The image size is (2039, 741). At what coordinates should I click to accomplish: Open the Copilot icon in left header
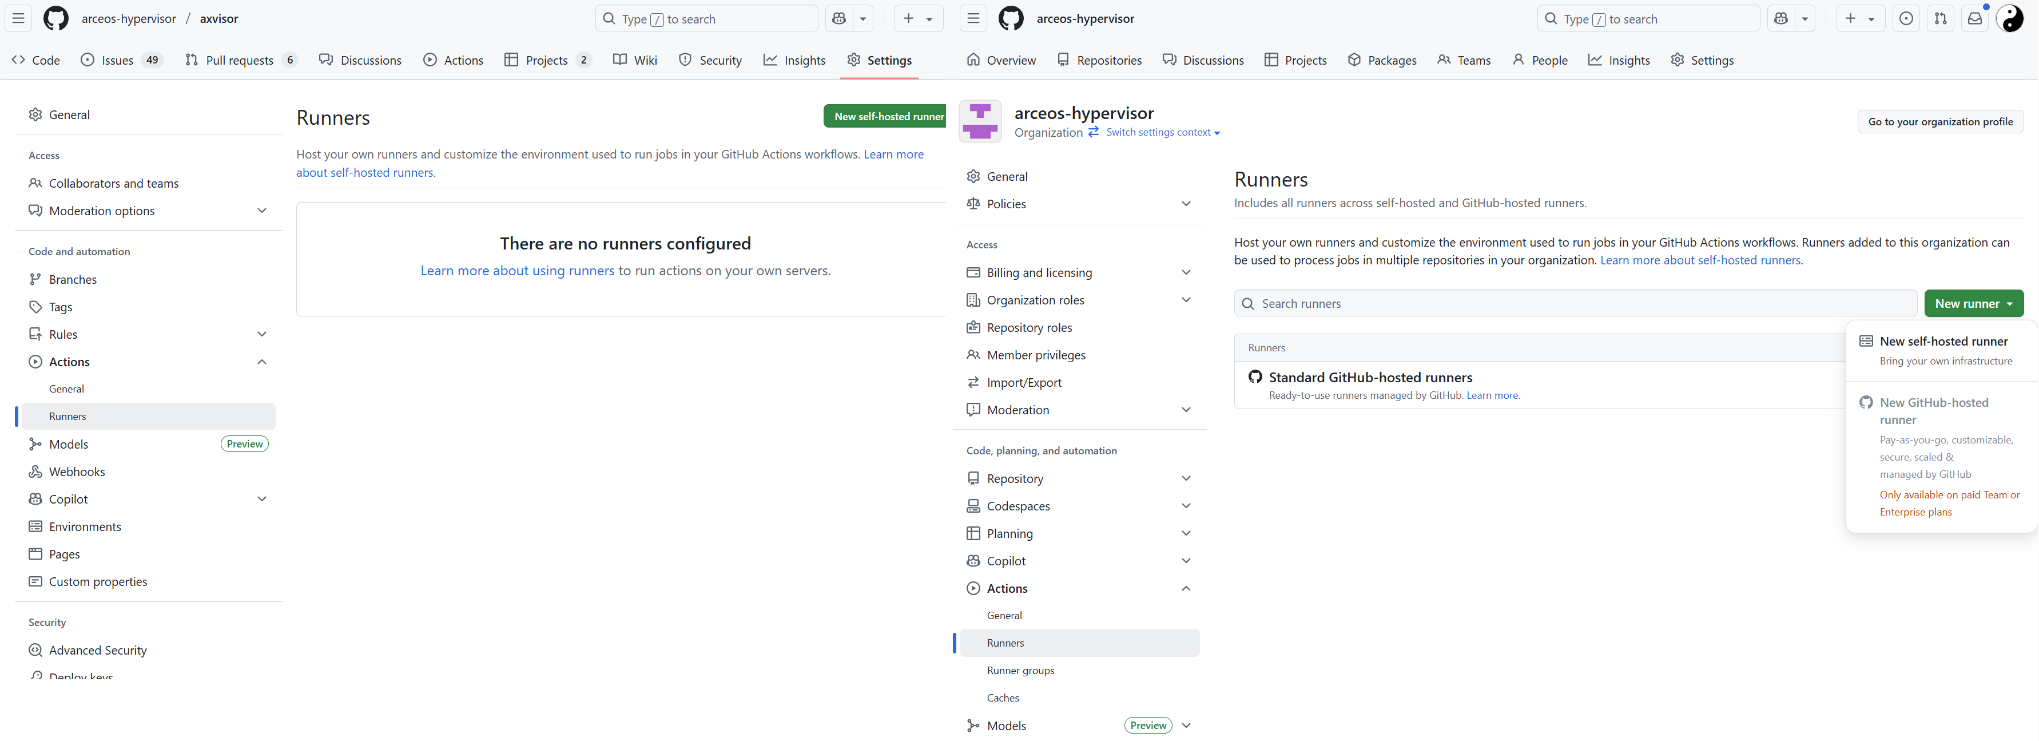coord(839,18)
